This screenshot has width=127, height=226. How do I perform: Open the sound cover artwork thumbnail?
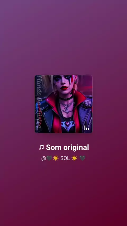coord(63,104)
